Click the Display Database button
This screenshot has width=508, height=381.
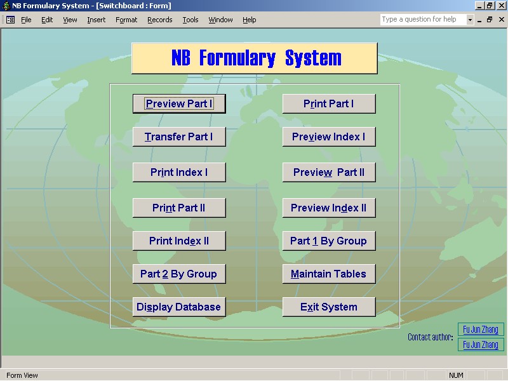179,307
